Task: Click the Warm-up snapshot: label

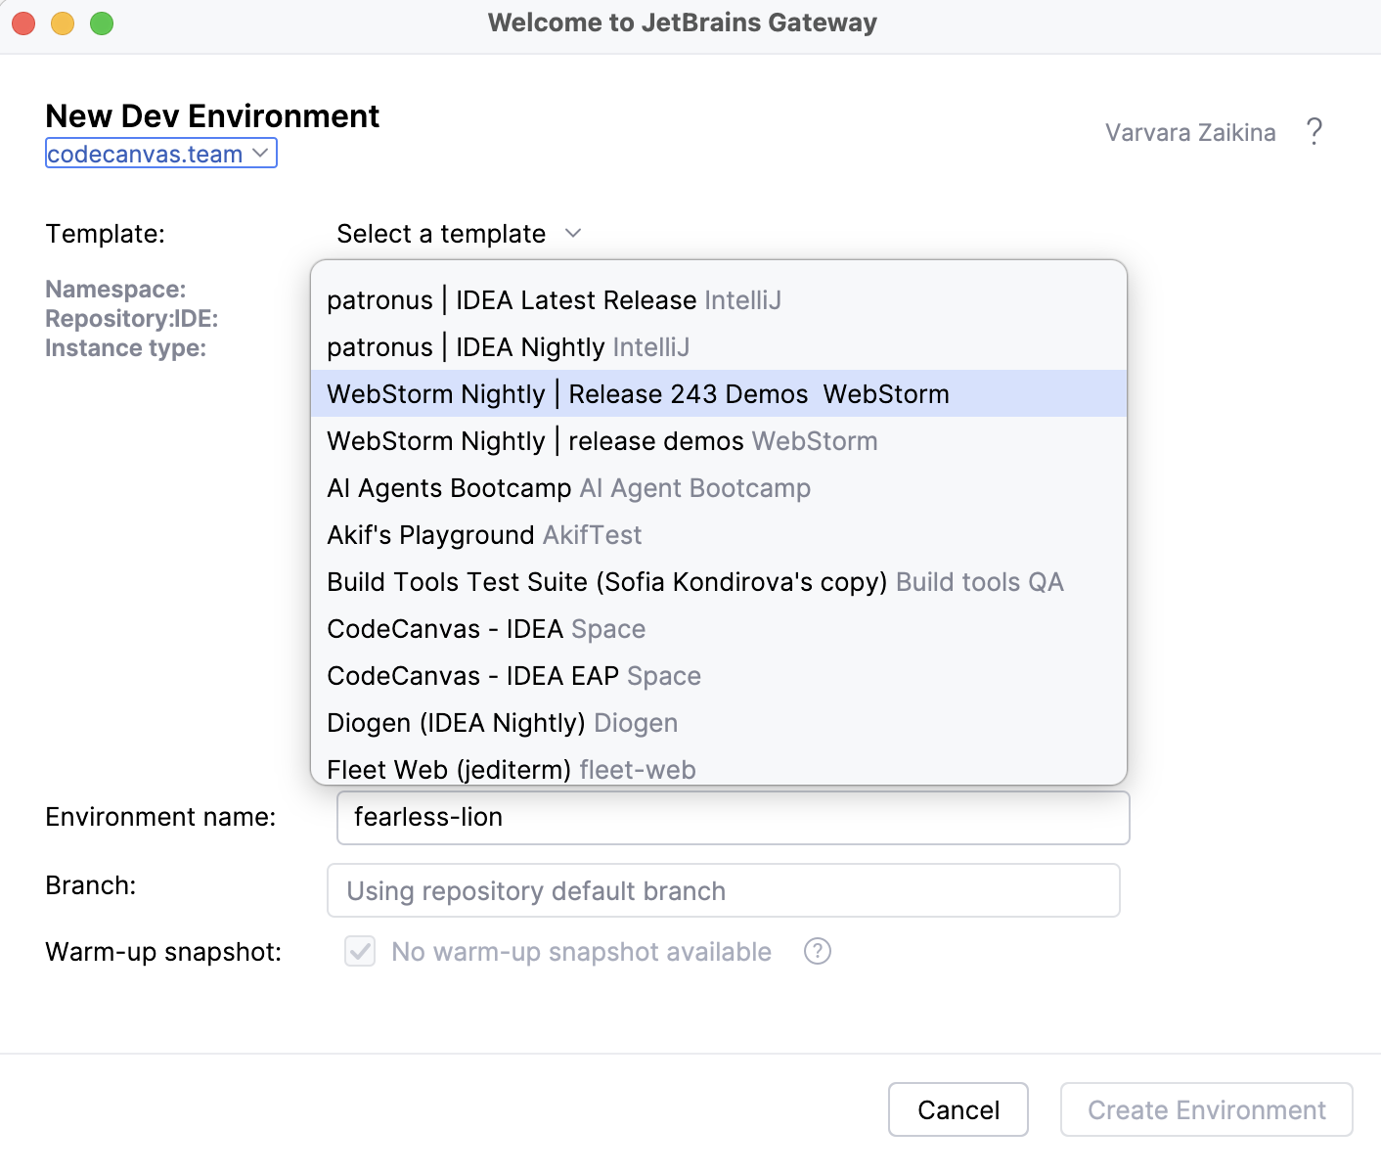Action: point(163,952)
